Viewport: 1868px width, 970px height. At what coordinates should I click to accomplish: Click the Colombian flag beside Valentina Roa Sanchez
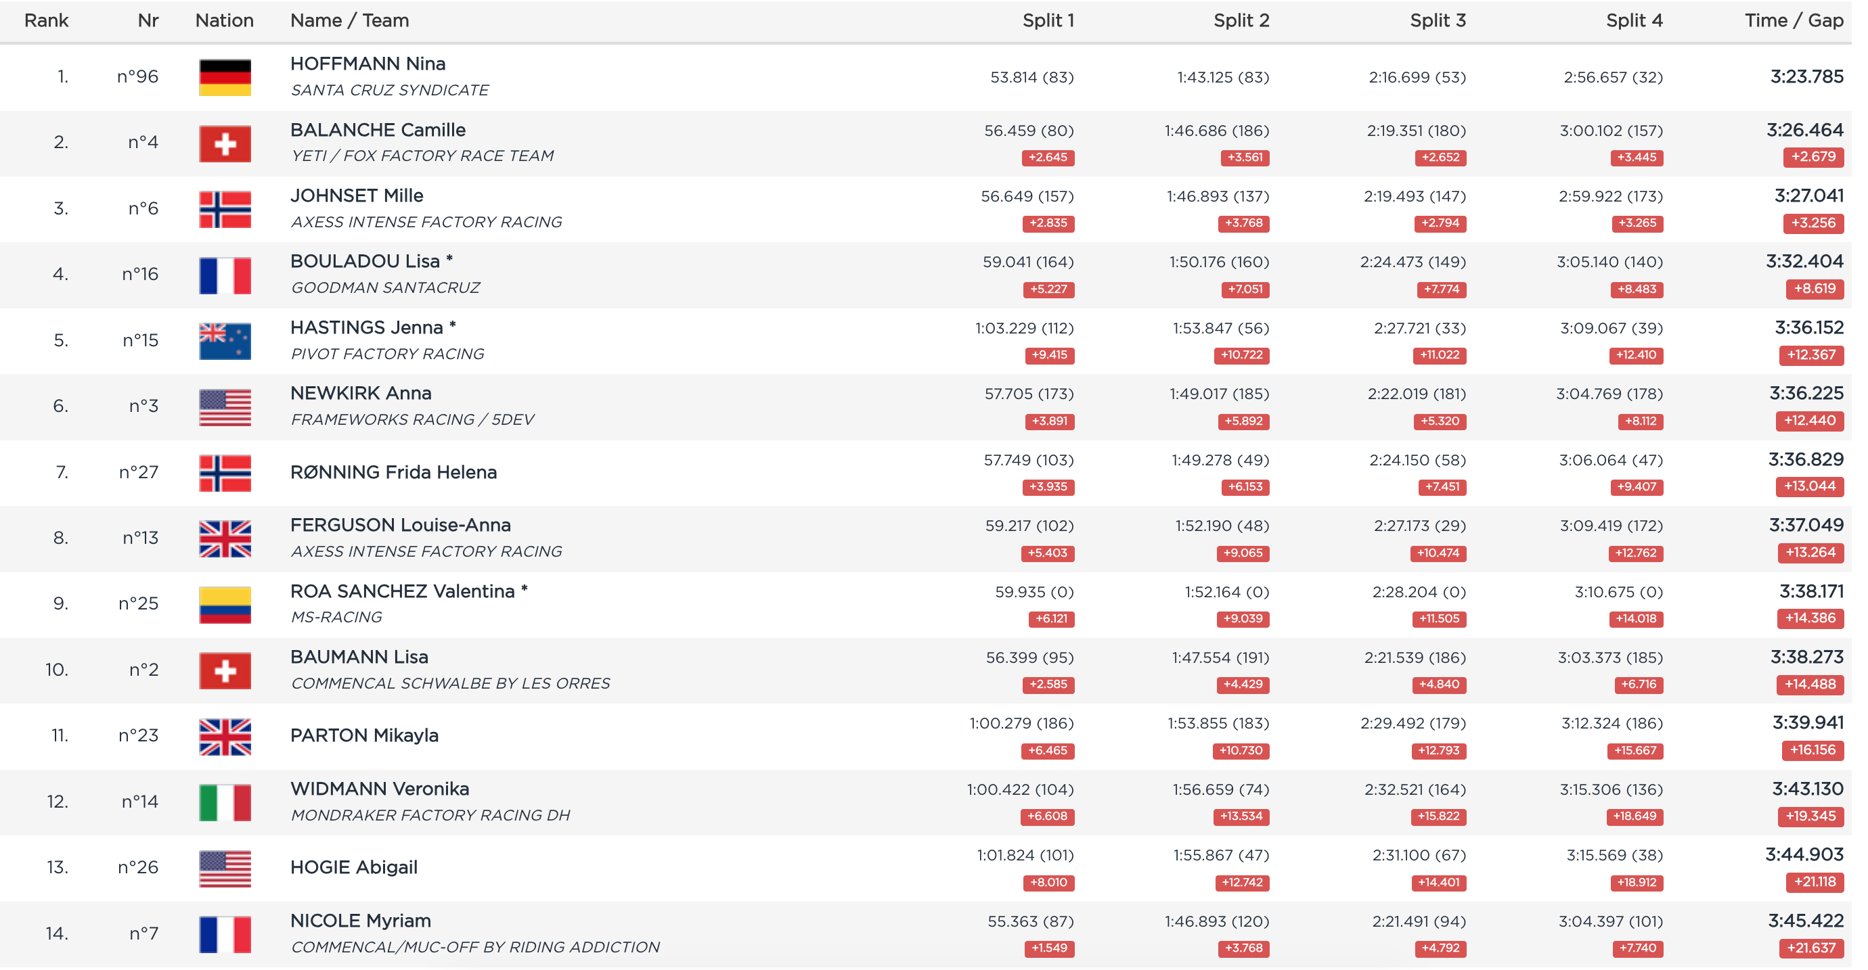tap(225, 605)
